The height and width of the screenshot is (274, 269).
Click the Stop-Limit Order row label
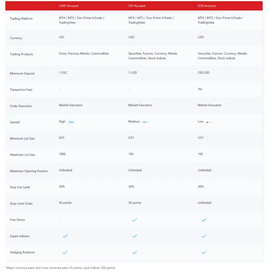click(21, 204)
